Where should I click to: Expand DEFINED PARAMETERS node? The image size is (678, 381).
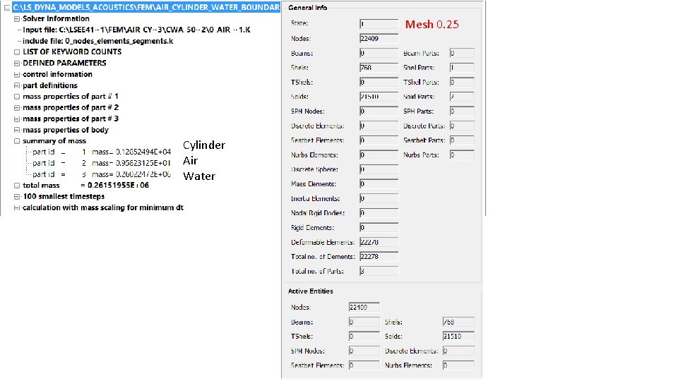tap(17, 64)
